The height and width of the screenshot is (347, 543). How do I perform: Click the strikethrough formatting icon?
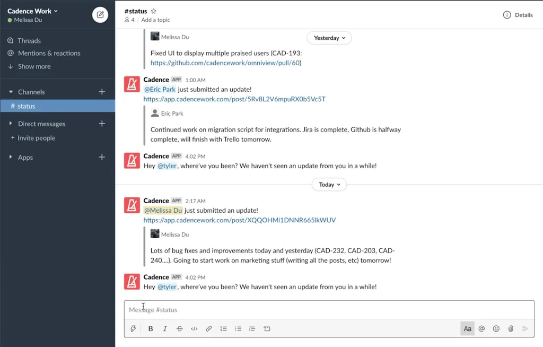tap(180, 328)
